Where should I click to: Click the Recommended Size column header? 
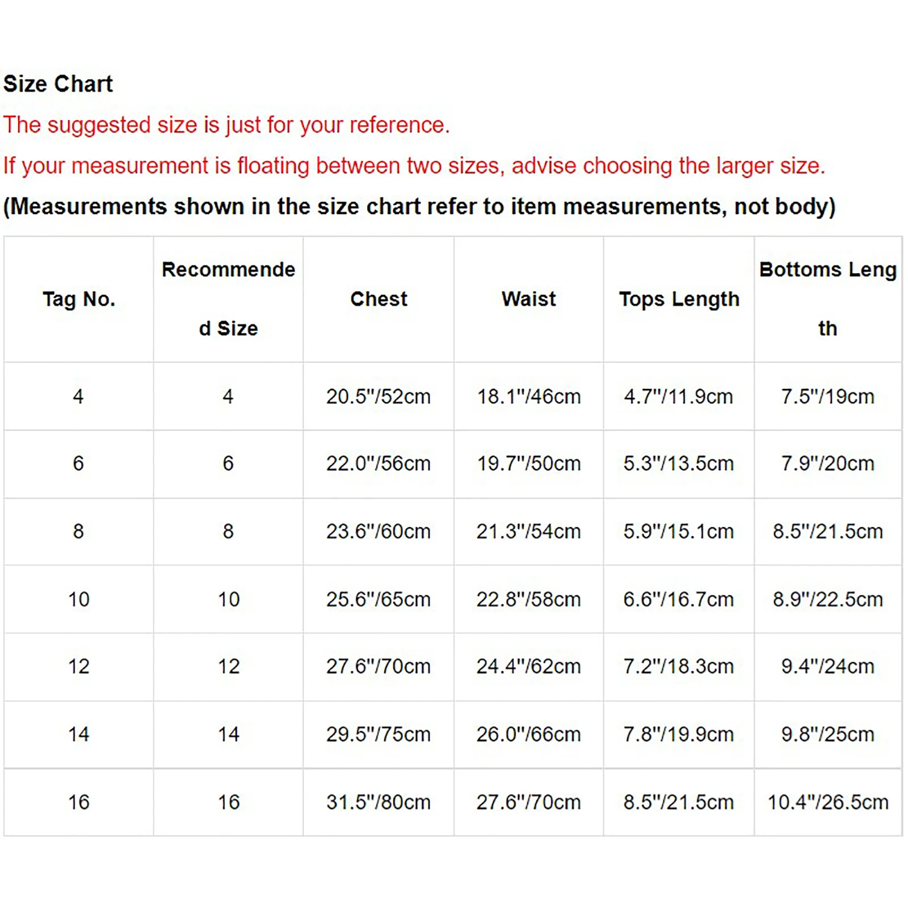click(x=228, y=299)
